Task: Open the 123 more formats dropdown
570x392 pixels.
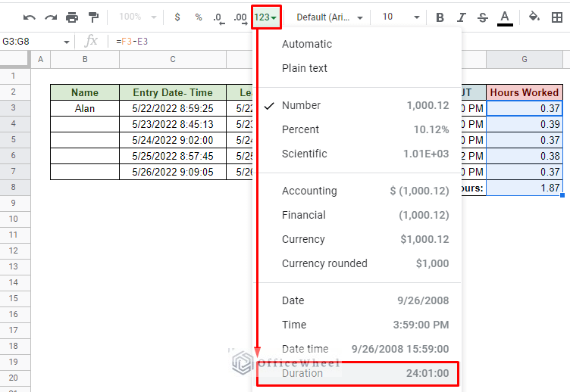Action: coord(266,17)
